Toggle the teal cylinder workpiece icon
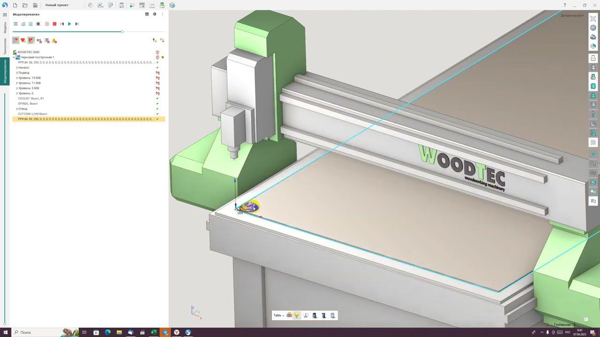Viewport: 600px width, 337px height. point(593,86)
